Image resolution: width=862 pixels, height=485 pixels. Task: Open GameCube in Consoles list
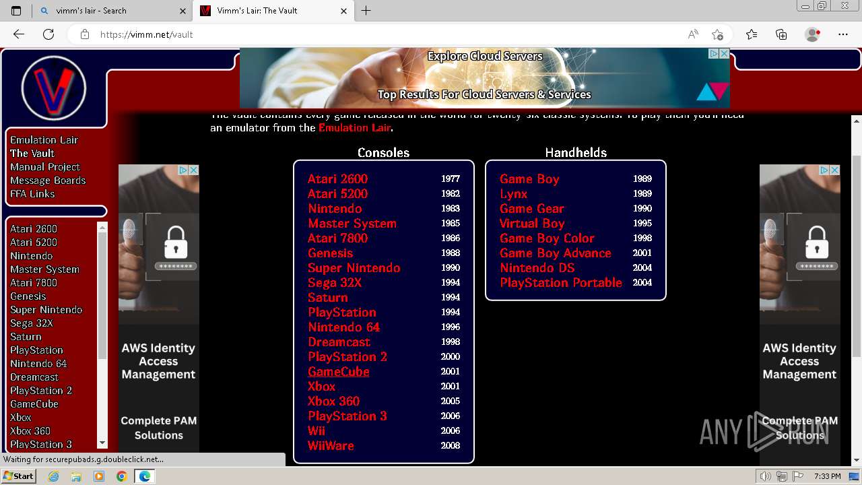[x=339, y=372]
